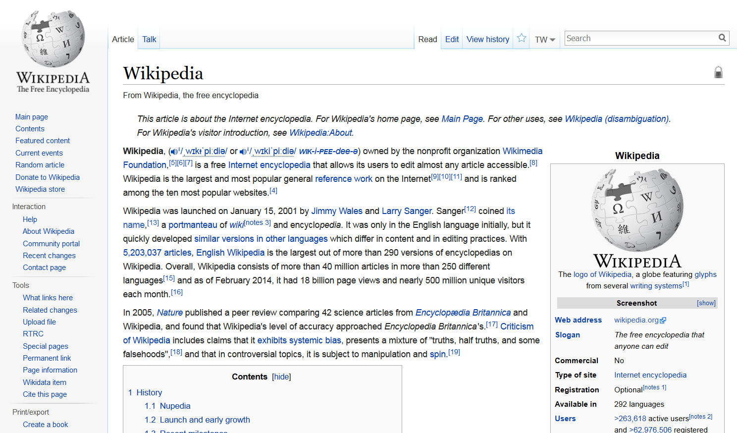Play the first pronunciation audio speaker icon

pyautogui.click(x=174, y=152)
